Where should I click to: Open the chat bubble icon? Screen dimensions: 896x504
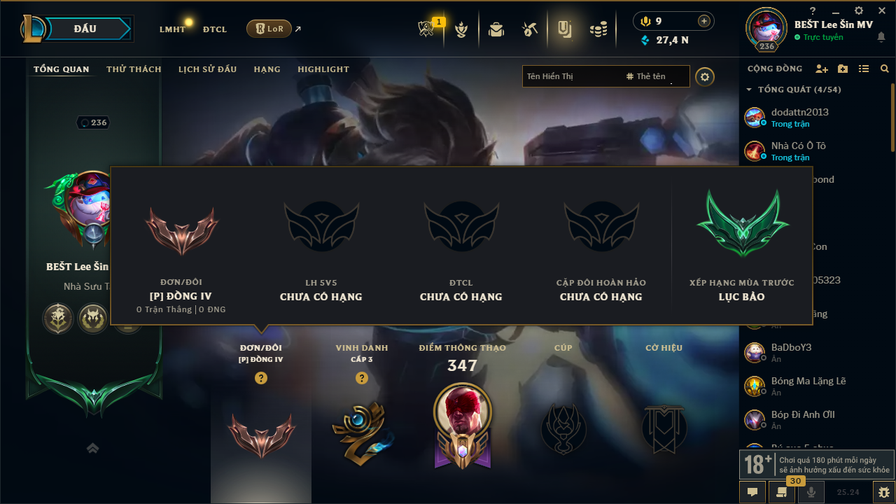coord(752,492)
